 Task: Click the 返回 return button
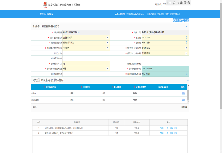pos(185,20)
